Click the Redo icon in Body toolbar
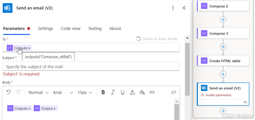255x120 pixels. [18, 92]
